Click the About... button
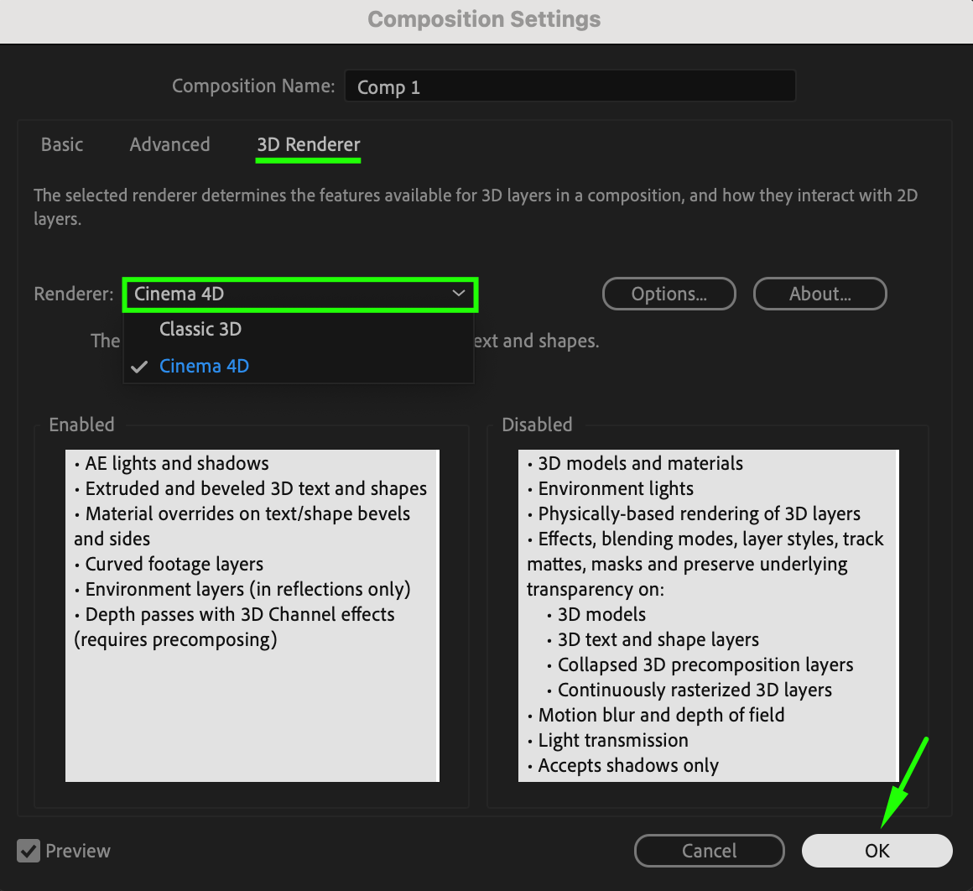 click(820, 294)
